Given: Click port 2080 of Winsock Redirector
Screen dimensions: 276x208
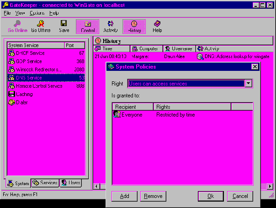Looking at the screenshot, I should coord(79,69).
